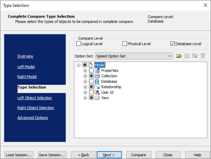Uncheck the Database Level checkbox

click(x=173, y=44)
